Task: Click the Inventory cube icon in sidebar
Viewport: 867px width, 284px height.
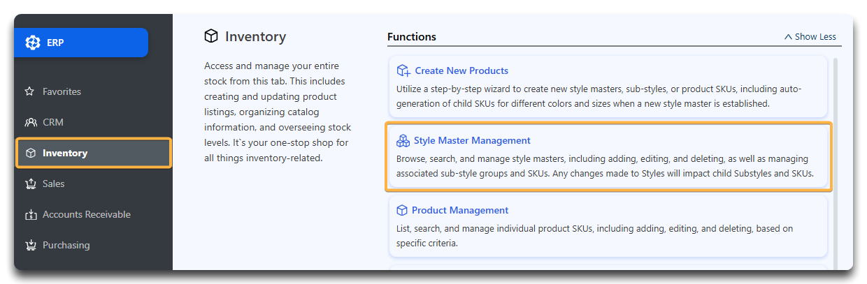Action: click(x=30, y=153)
